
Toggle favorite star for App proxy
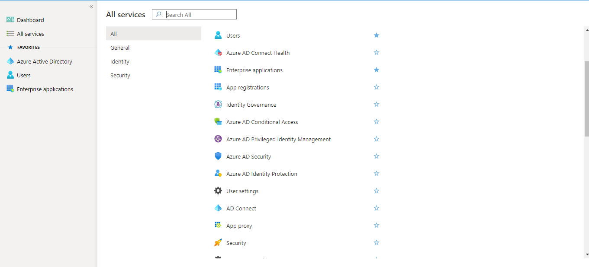(x=377, y=226)
